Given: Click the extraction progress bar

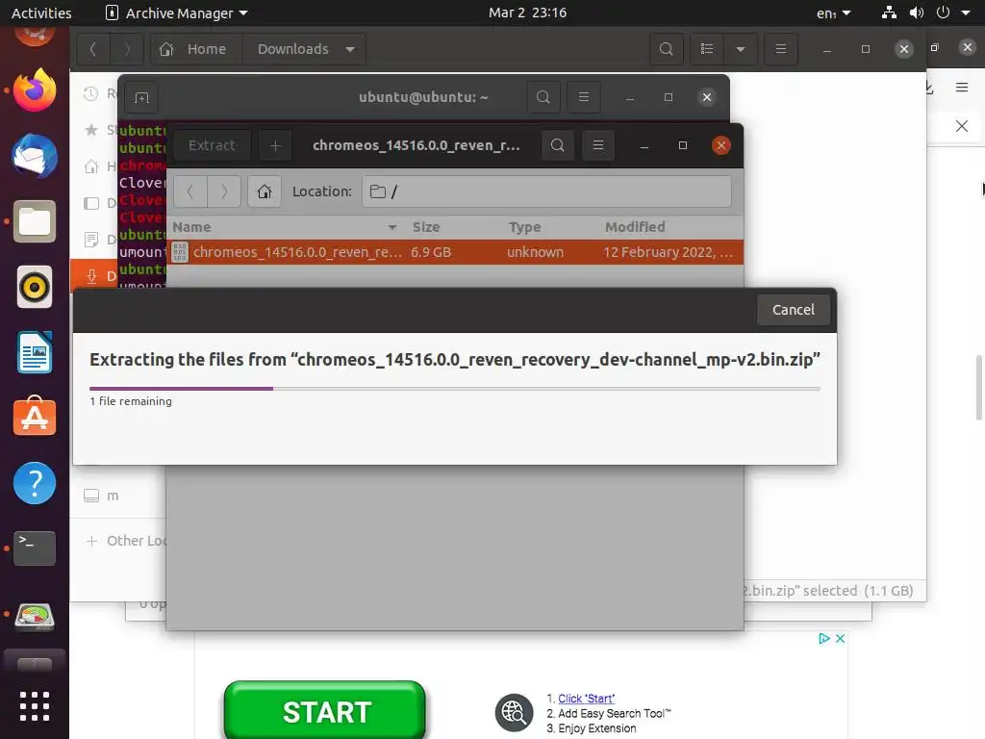Looking at the screenshot, I should [455, 389].
